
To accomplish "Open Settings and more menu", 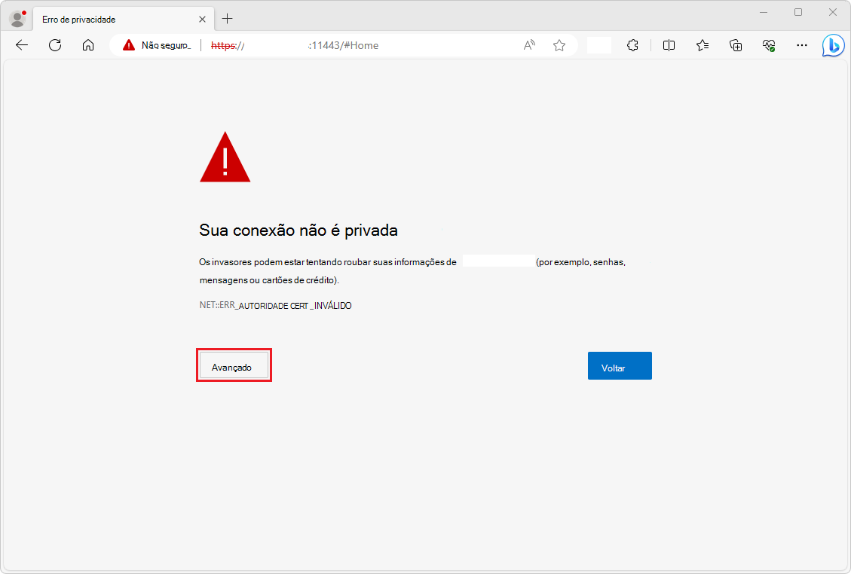I will tap(801, 45).
